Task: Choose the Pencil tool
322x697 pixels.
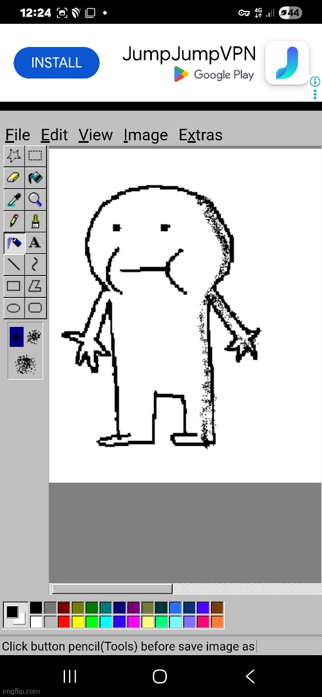Action: tap(14, 221)
